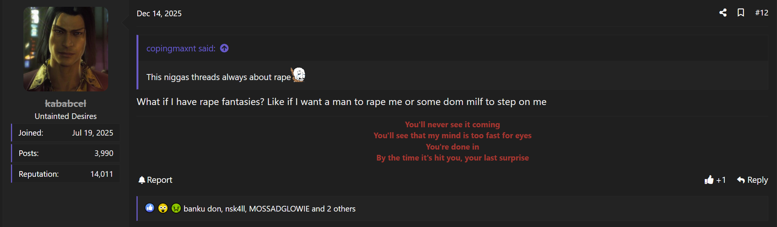Image resolution: width=777 pixels, height=227 pixels.
Task: Click kababcel's avatar image
Action: click(x=66, y=49)
